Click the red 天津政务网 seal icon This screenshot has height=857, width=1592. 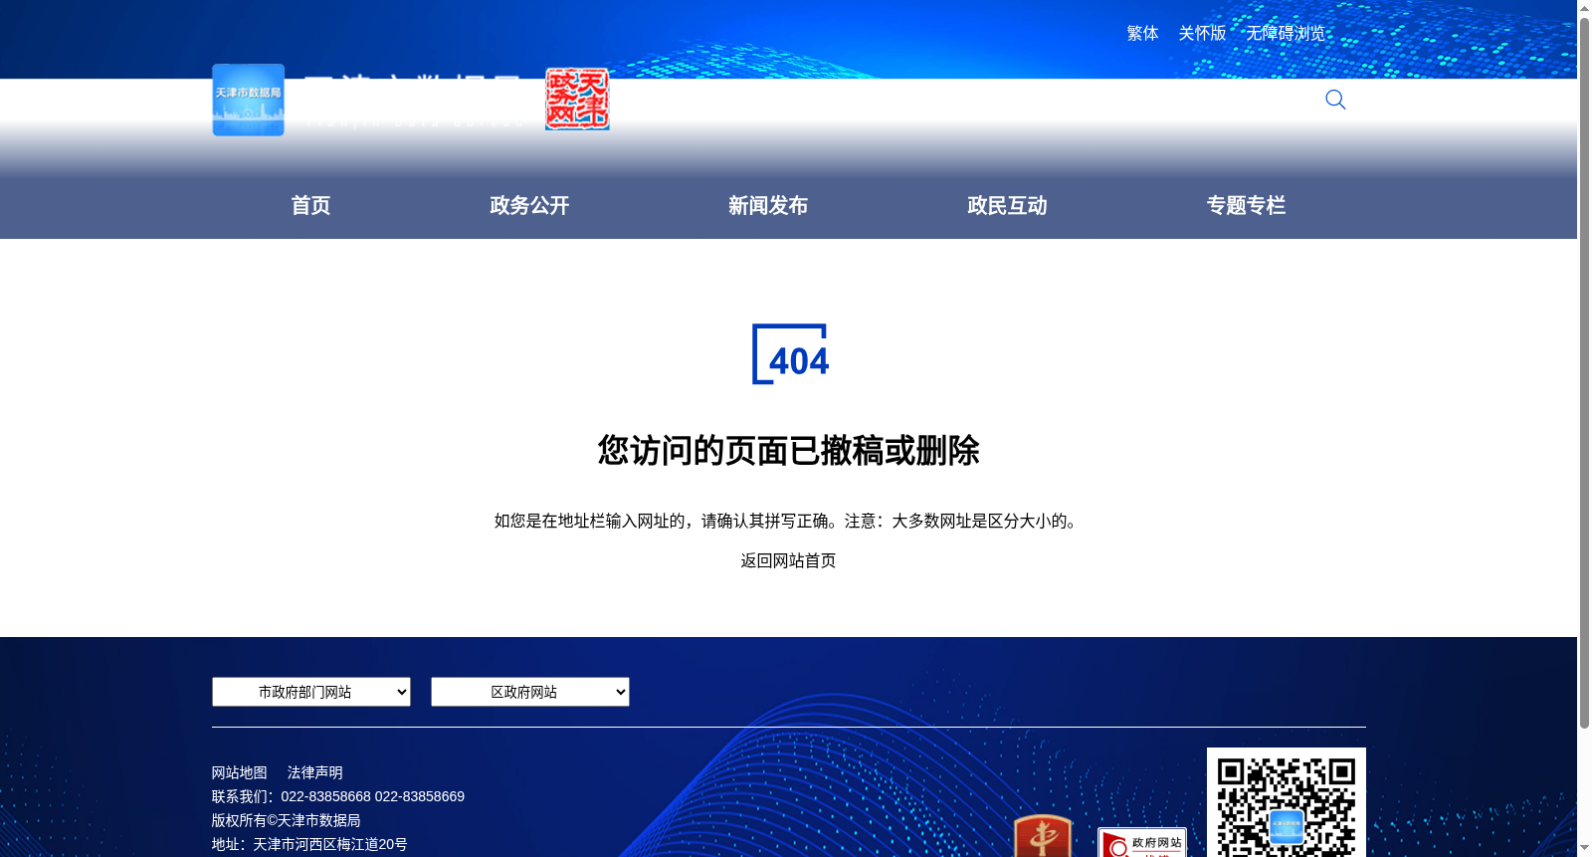point(577,99)
